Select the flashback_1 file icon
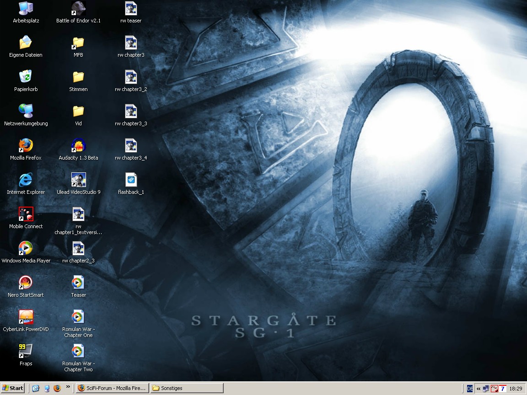This screenshot has width=527, height=395. click(x=131, y=180)
